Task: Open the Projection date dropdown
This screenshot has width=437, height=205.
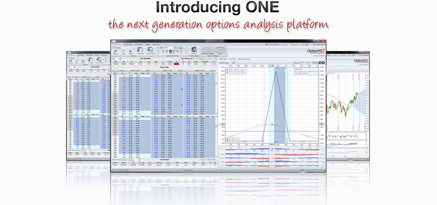Action: click(x=313, y=63)
